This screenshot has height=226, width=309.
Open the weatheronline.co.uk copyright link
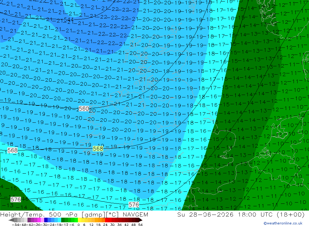tap(283, 223)
